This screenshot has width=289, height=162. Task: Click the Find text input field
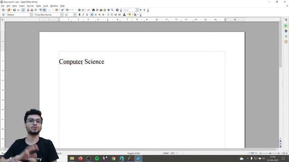pyautogui.click(x=130, y=10)
